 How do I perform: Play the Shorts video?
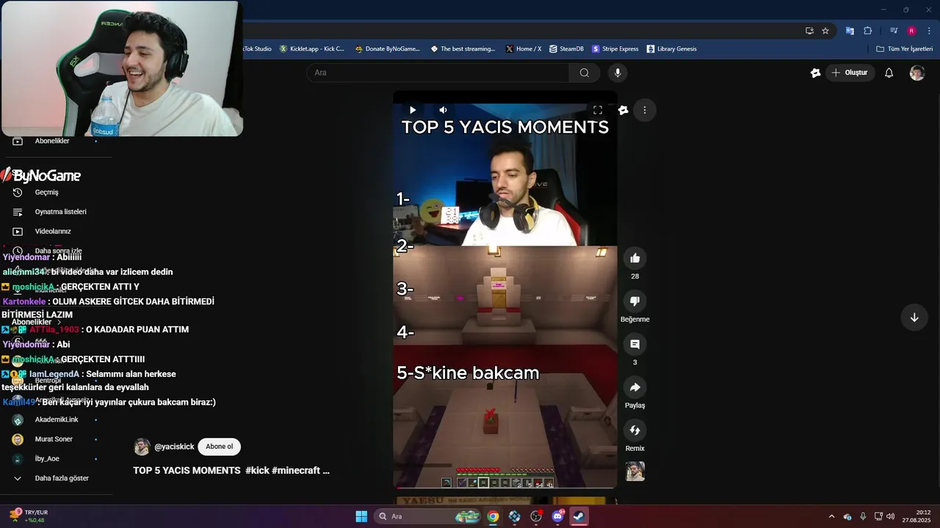click(412, 110)
